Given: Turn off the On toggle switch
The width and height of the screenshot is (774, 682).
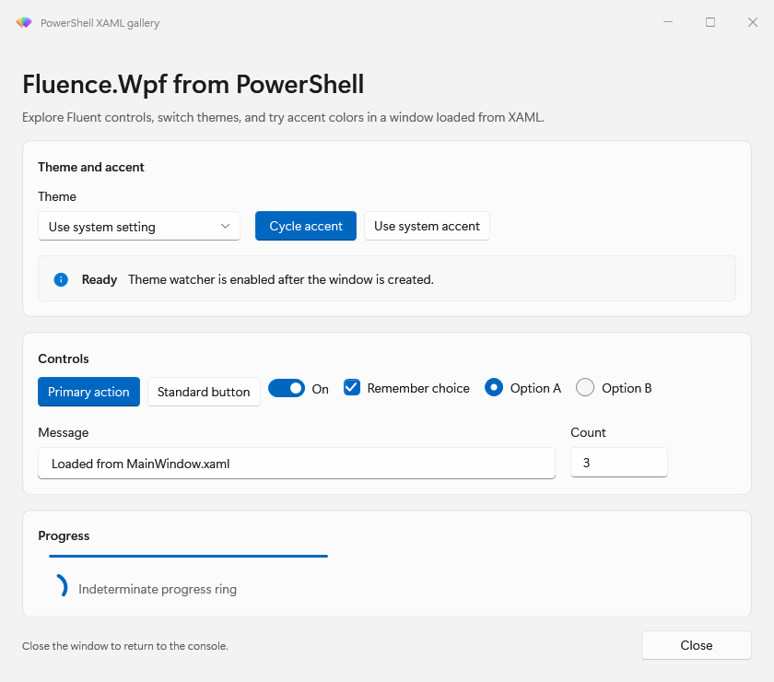Looking at the screenshot, I should (287, 388).
